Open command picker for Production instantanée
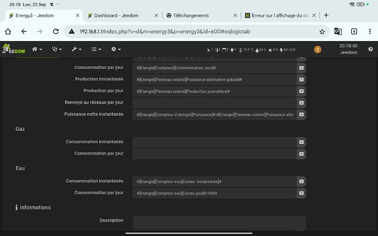This screenshot has width=378, height=236. click(301, 79)
